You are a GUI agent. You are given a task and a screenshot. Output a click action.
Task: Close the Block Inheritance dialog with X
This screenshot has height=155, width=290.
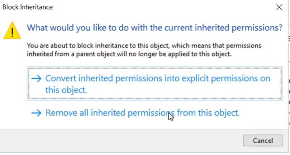(279, 7)
